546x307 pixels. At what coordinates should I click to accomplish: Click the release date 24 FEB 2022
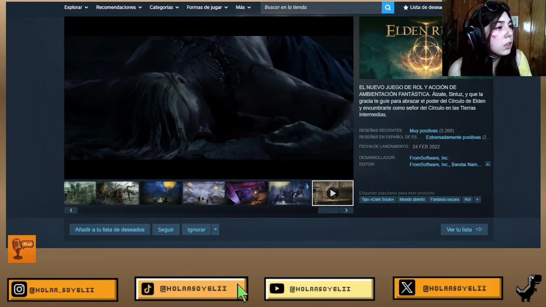(426, 147)
